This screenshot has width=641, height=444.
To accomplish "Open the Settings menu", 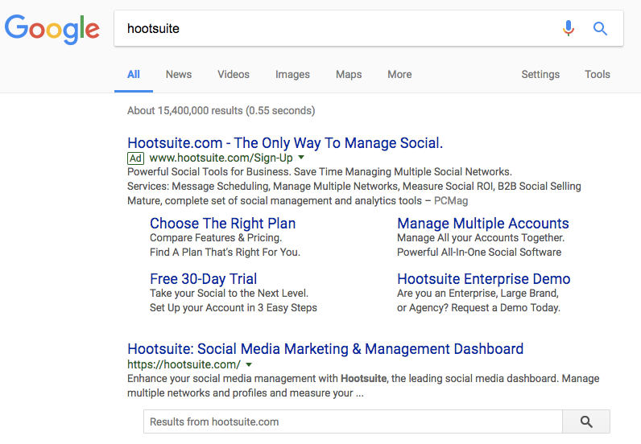I will 540,74.
